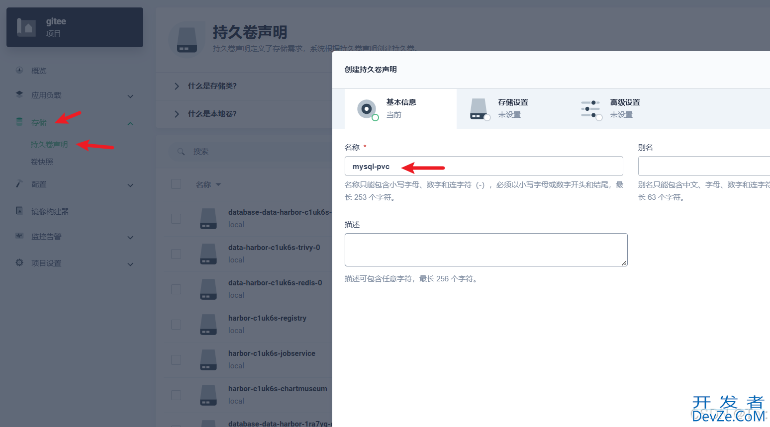Click the Advanced Settings (高级设置) sliders icon
This screenshot has width=770, height=427.
pyautogui.click(x=591, y=109)
